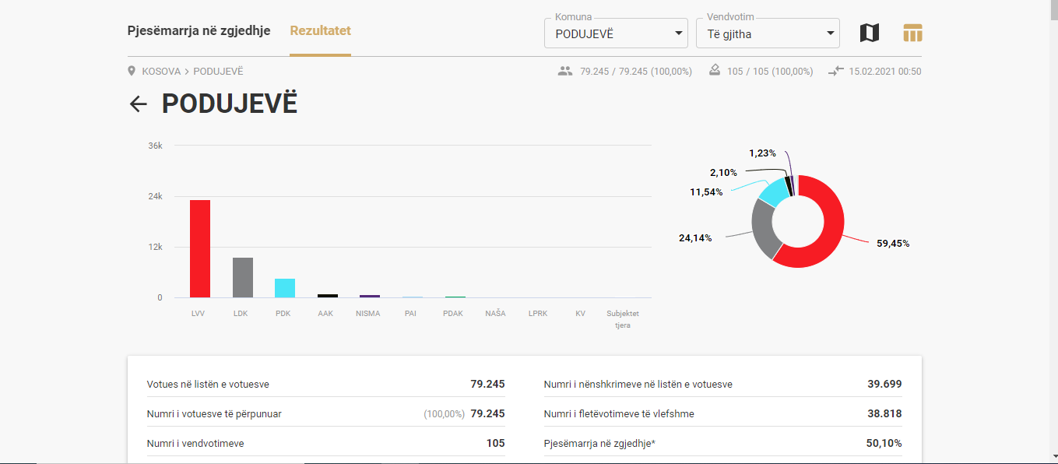1058x464 pixels.
Task: Click the back arrow beside PODUJEVË
Action: (x=139, y=104)
